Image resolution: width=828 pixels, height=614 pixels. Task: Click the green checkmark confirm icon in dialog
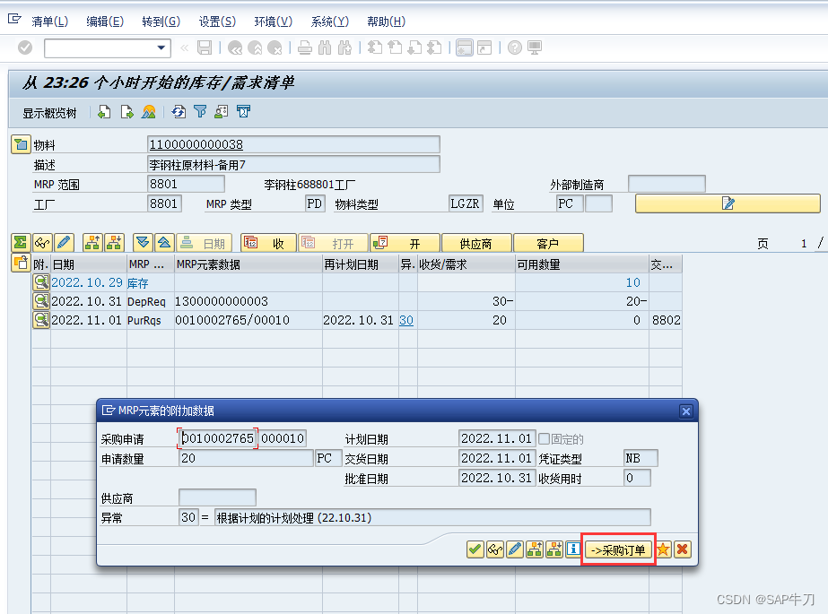(x=475, y=549)
